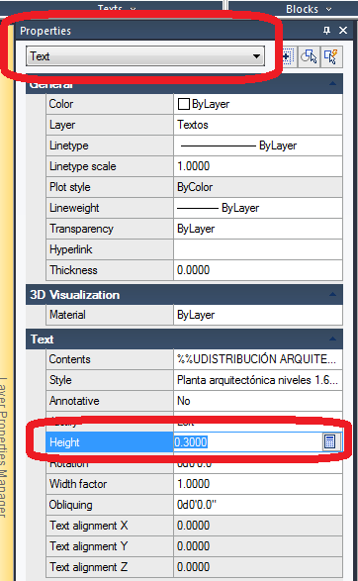
Task: Click the Material ByLayer value
Action: click(258, 315)
